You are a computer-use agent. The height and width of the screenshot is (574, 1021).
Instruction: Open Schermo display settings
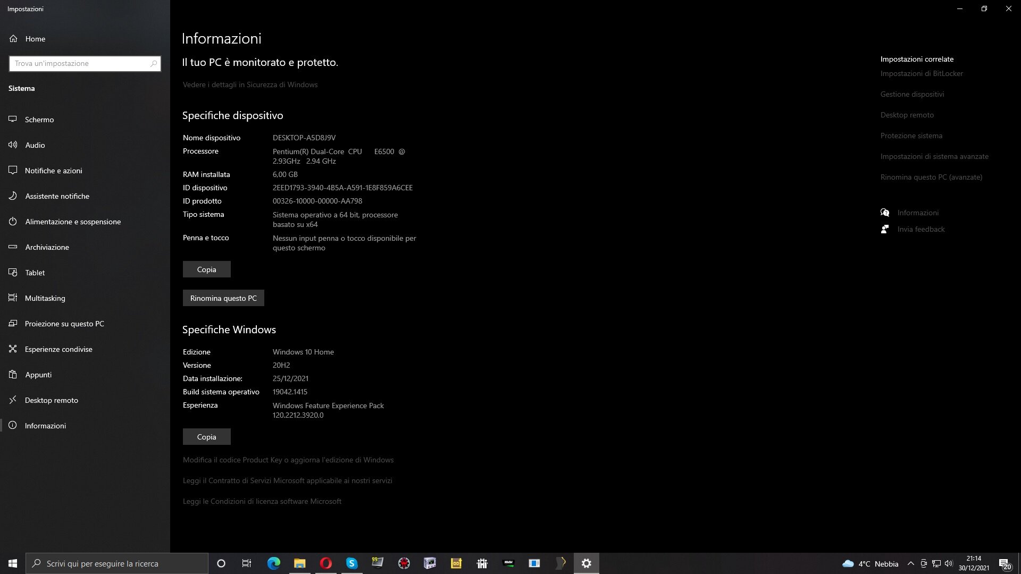click(85, 120)
